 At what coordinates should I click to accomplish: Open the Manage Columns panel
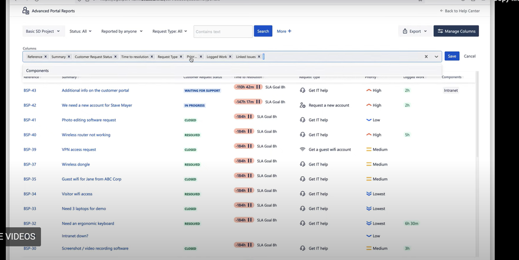click(456, 31)
